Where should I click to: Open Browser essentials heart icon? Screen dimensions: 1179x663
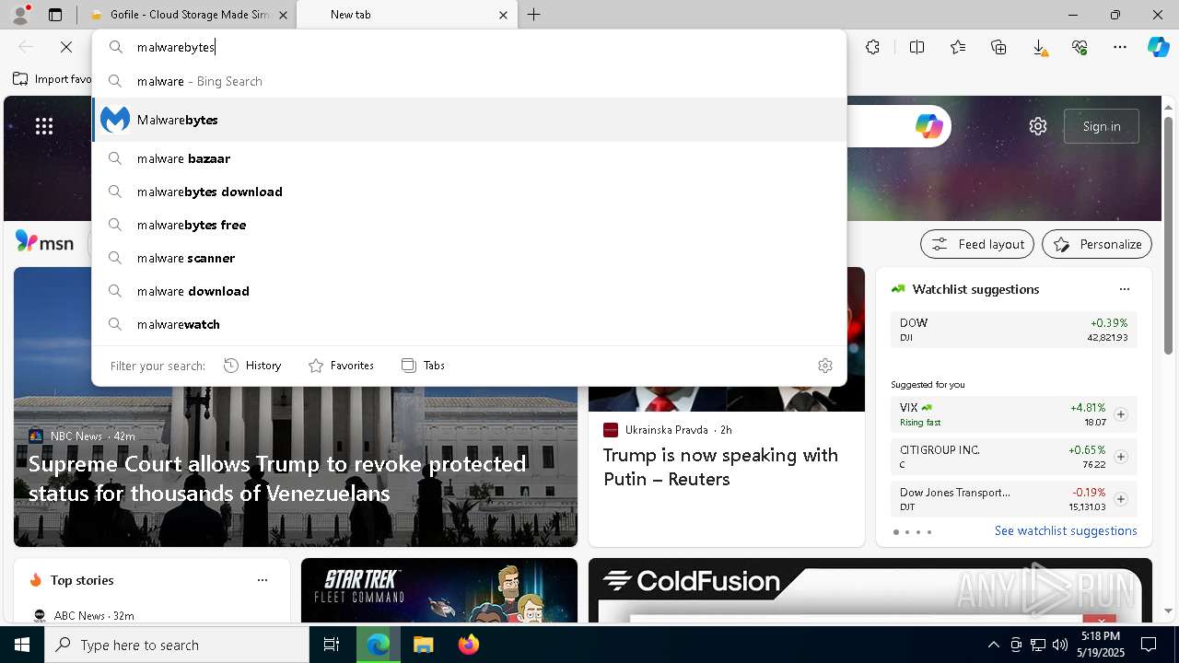pos(1080,47)
